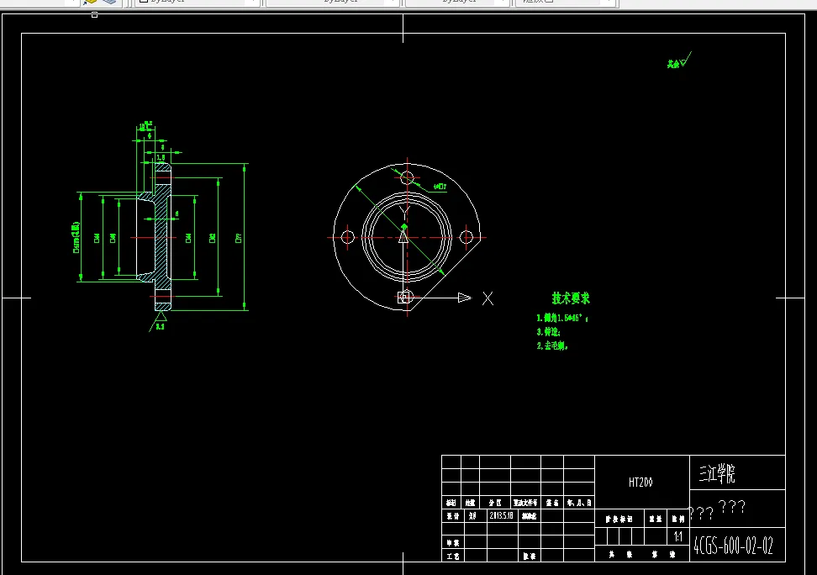This screenshot has width=817, height=575.
Task: Select the date 2013.5.18 in title block
Action: [501, 515]
